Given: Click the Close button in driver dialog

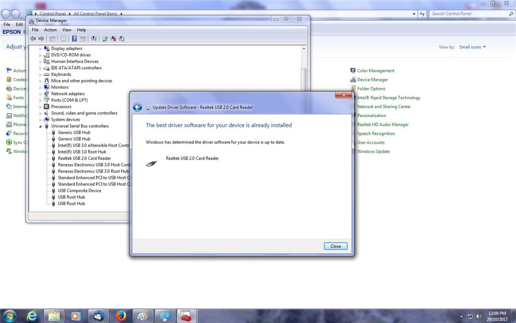Looking at the screenshot, I should (x=336, y=246).
